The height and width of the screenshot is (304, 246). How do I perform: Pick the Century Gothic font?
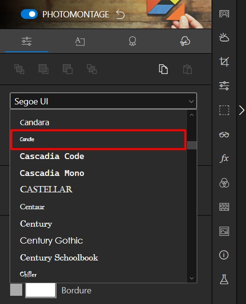(51, 241)
